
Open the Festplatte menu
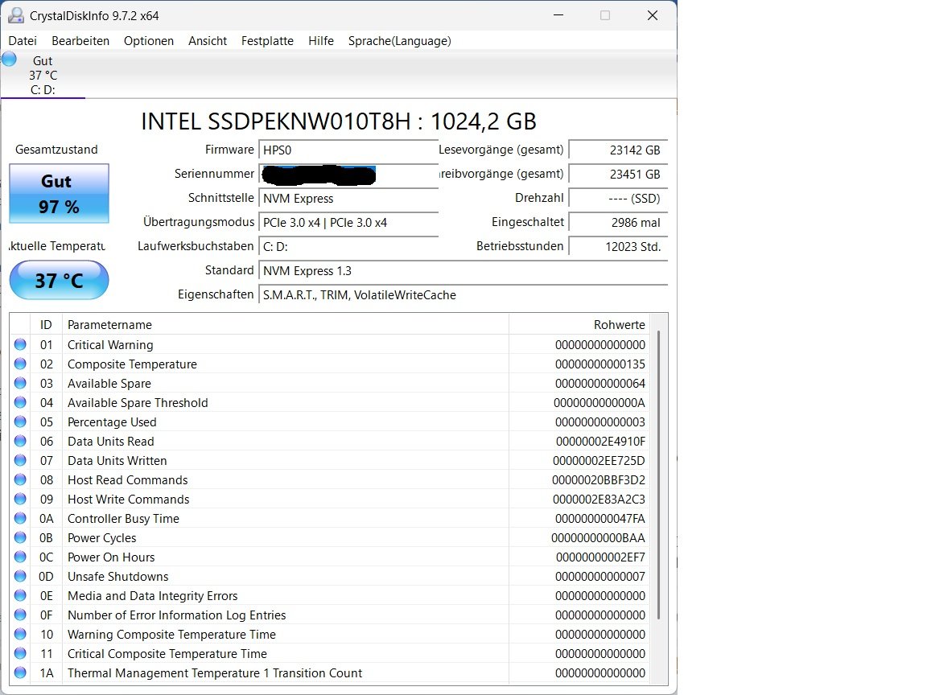click(267, 41)
